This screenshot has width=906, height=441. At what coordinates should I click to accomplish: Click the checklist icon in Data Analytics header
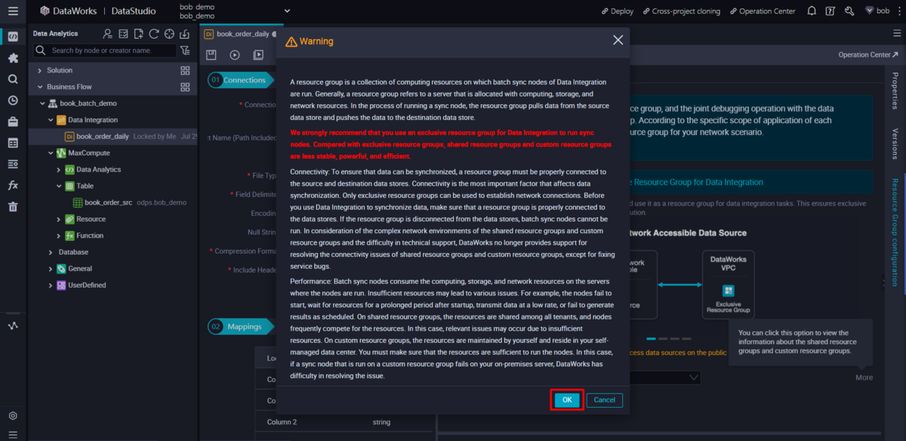[x=123, y=34]
